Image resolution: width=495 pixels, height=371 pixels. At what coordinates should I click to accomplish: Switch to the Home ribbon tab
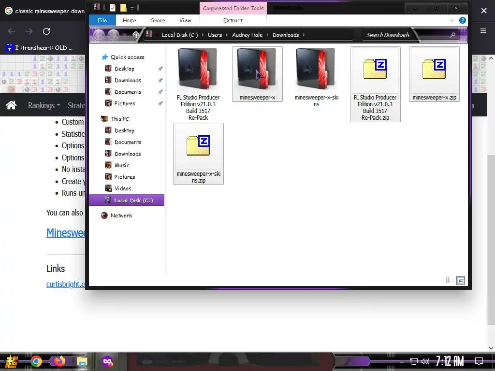130,20
